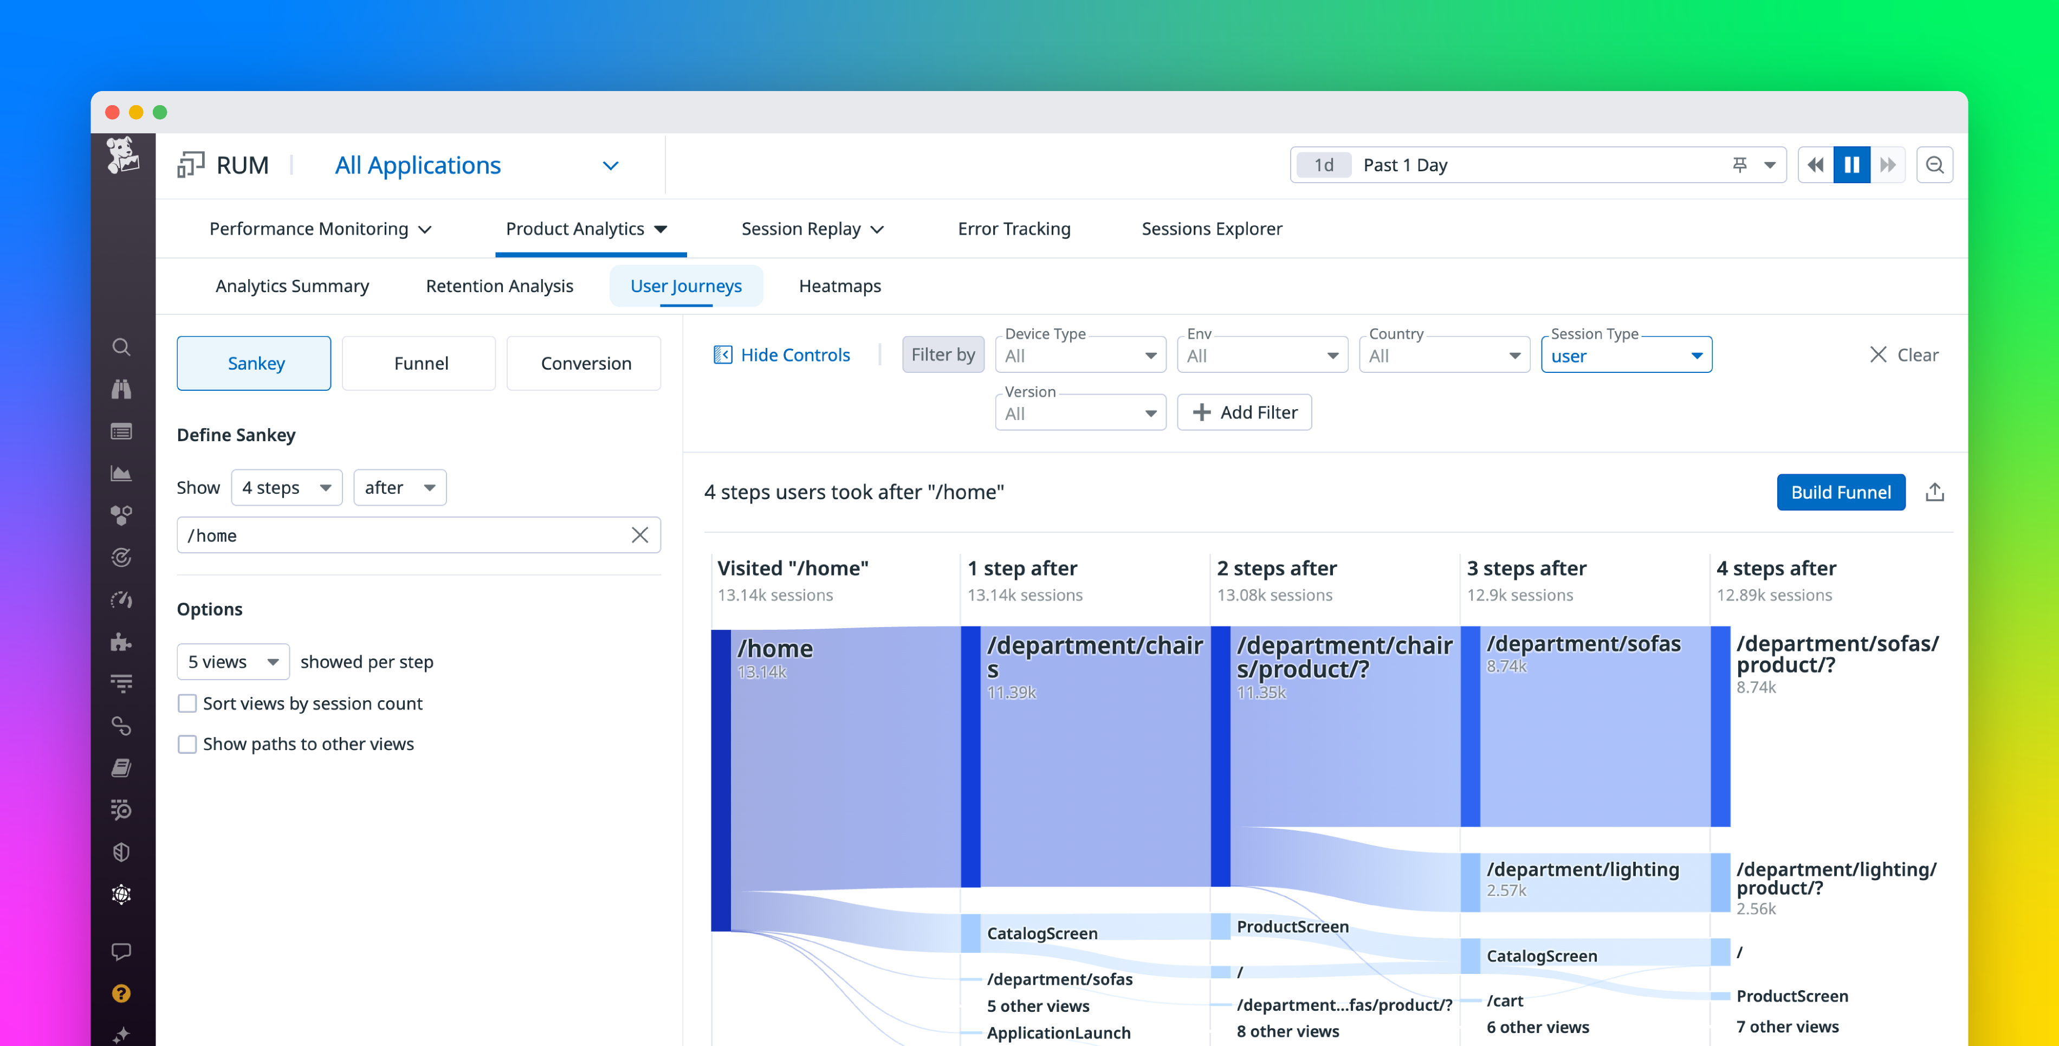Image resolution: width=2059 pixels, height=1046 pixels.
Task: Open help via the yellow question mark icon
Action: 121,992
